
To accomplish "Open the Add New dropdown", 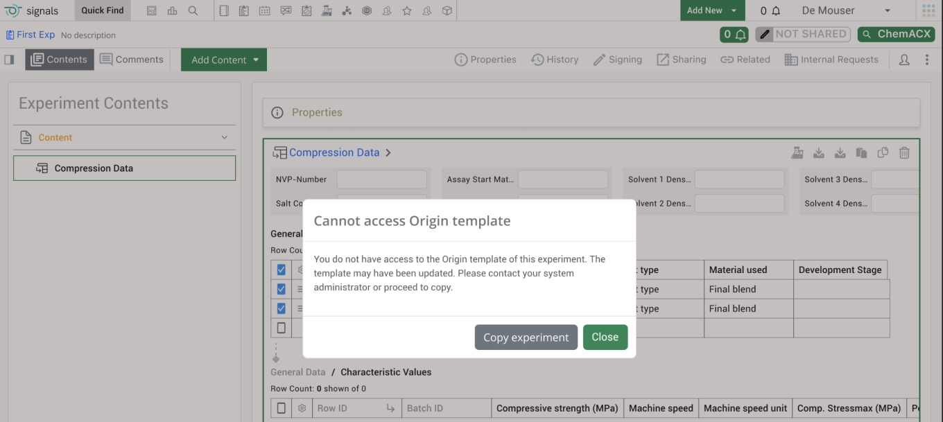I will (x=712, y=10).
